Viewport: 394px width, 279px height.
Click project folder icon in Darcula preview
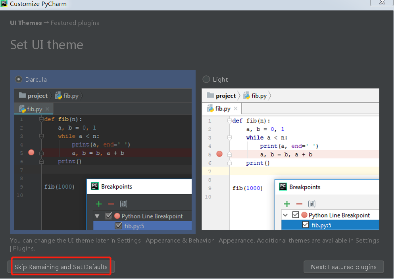(x=22, y=96)
